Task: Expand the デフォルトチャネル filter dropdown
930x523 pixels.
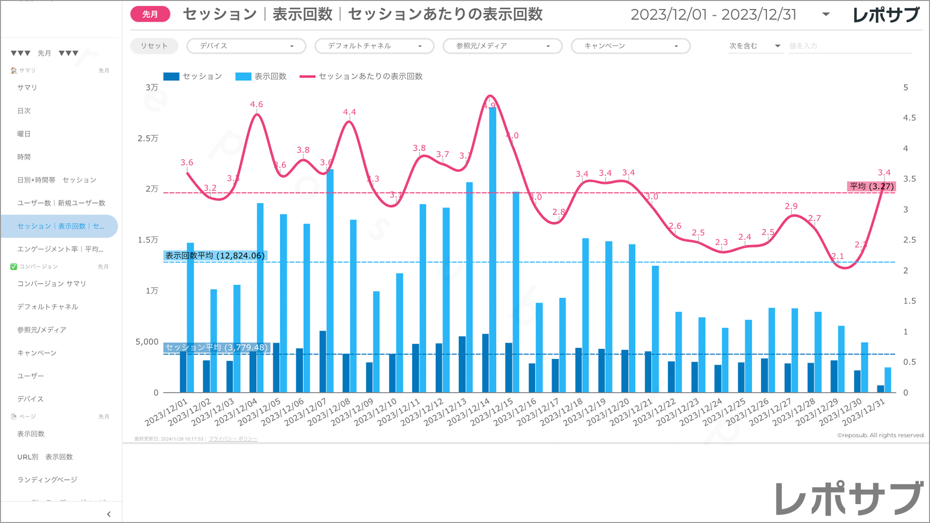Action: [374, 46]
